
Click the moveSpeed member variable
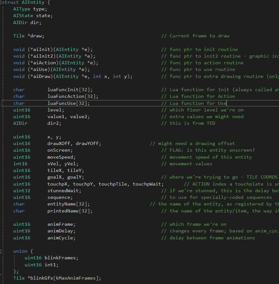60,157
